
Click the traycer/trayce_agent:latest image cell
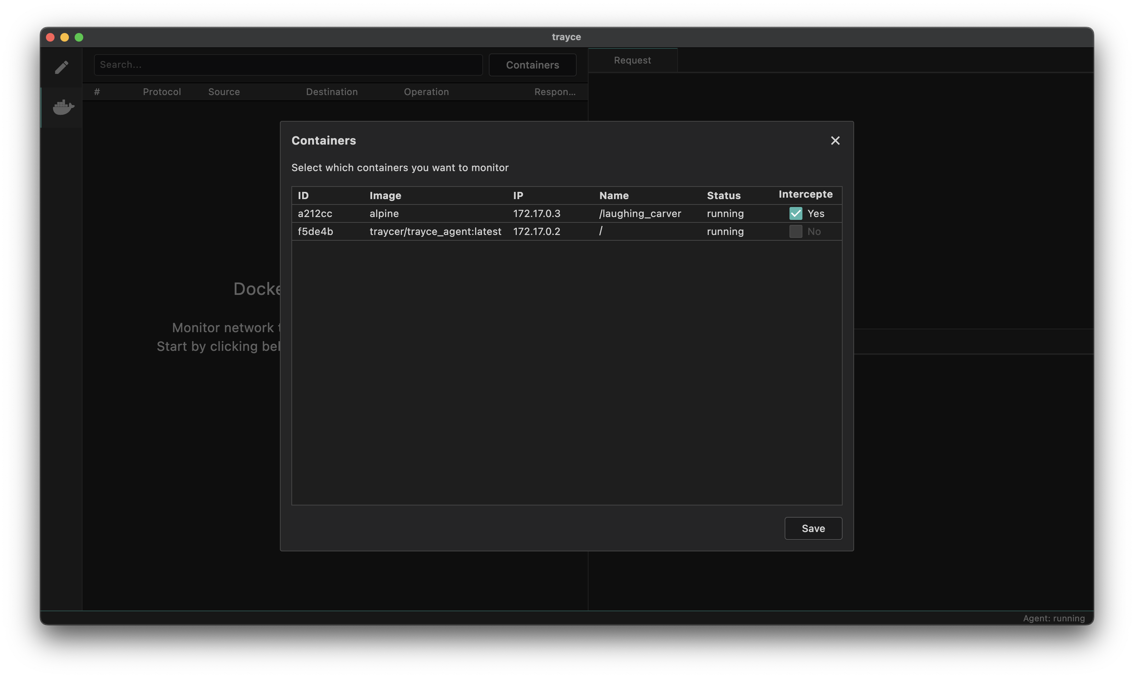pos(435,232)
